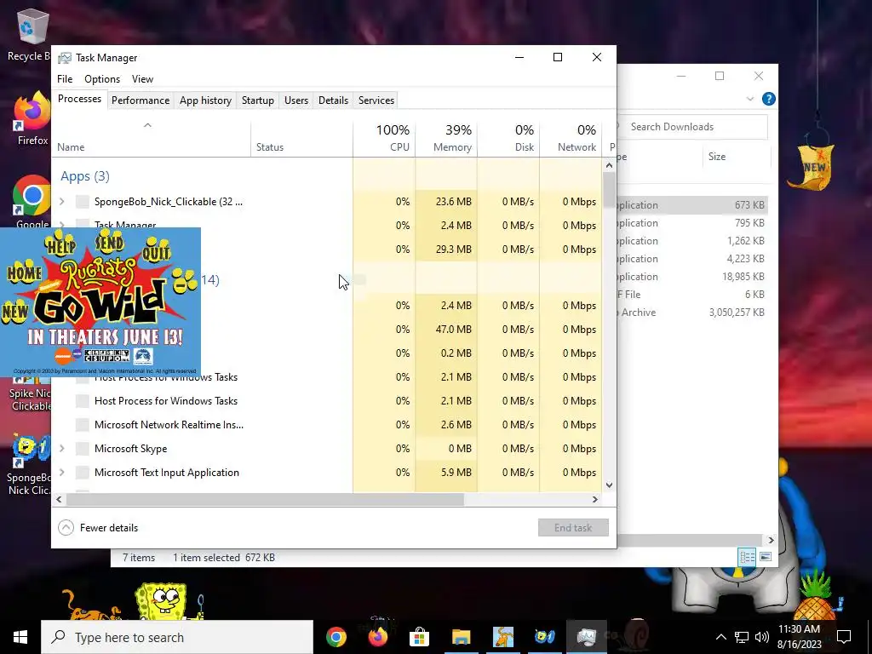Click HOME paw in Rugrats window

(x=25, y=272)
